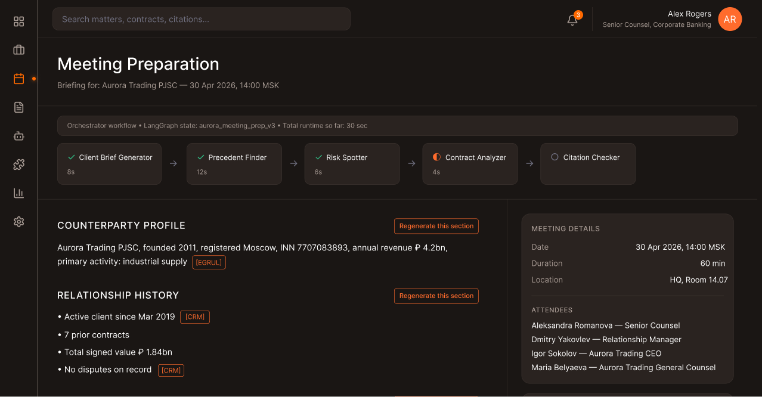Open the puzzle piece integrations icon

18,165
